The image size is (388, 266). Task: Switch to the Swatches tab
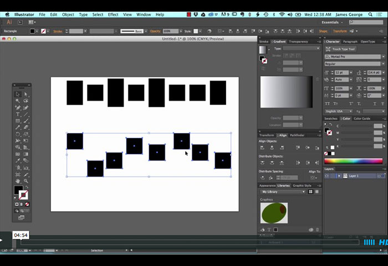click(331, 119)
